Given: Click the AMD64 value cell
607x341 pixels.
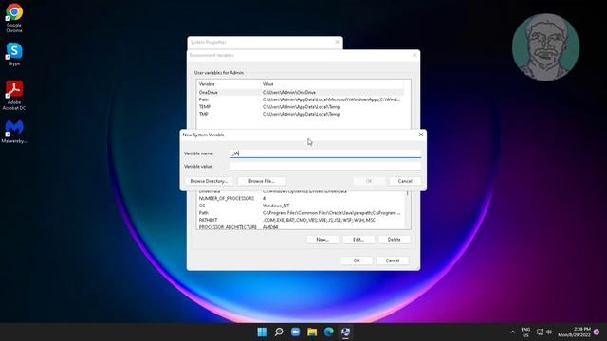Looking at the screenshot, I should [270, 227].
